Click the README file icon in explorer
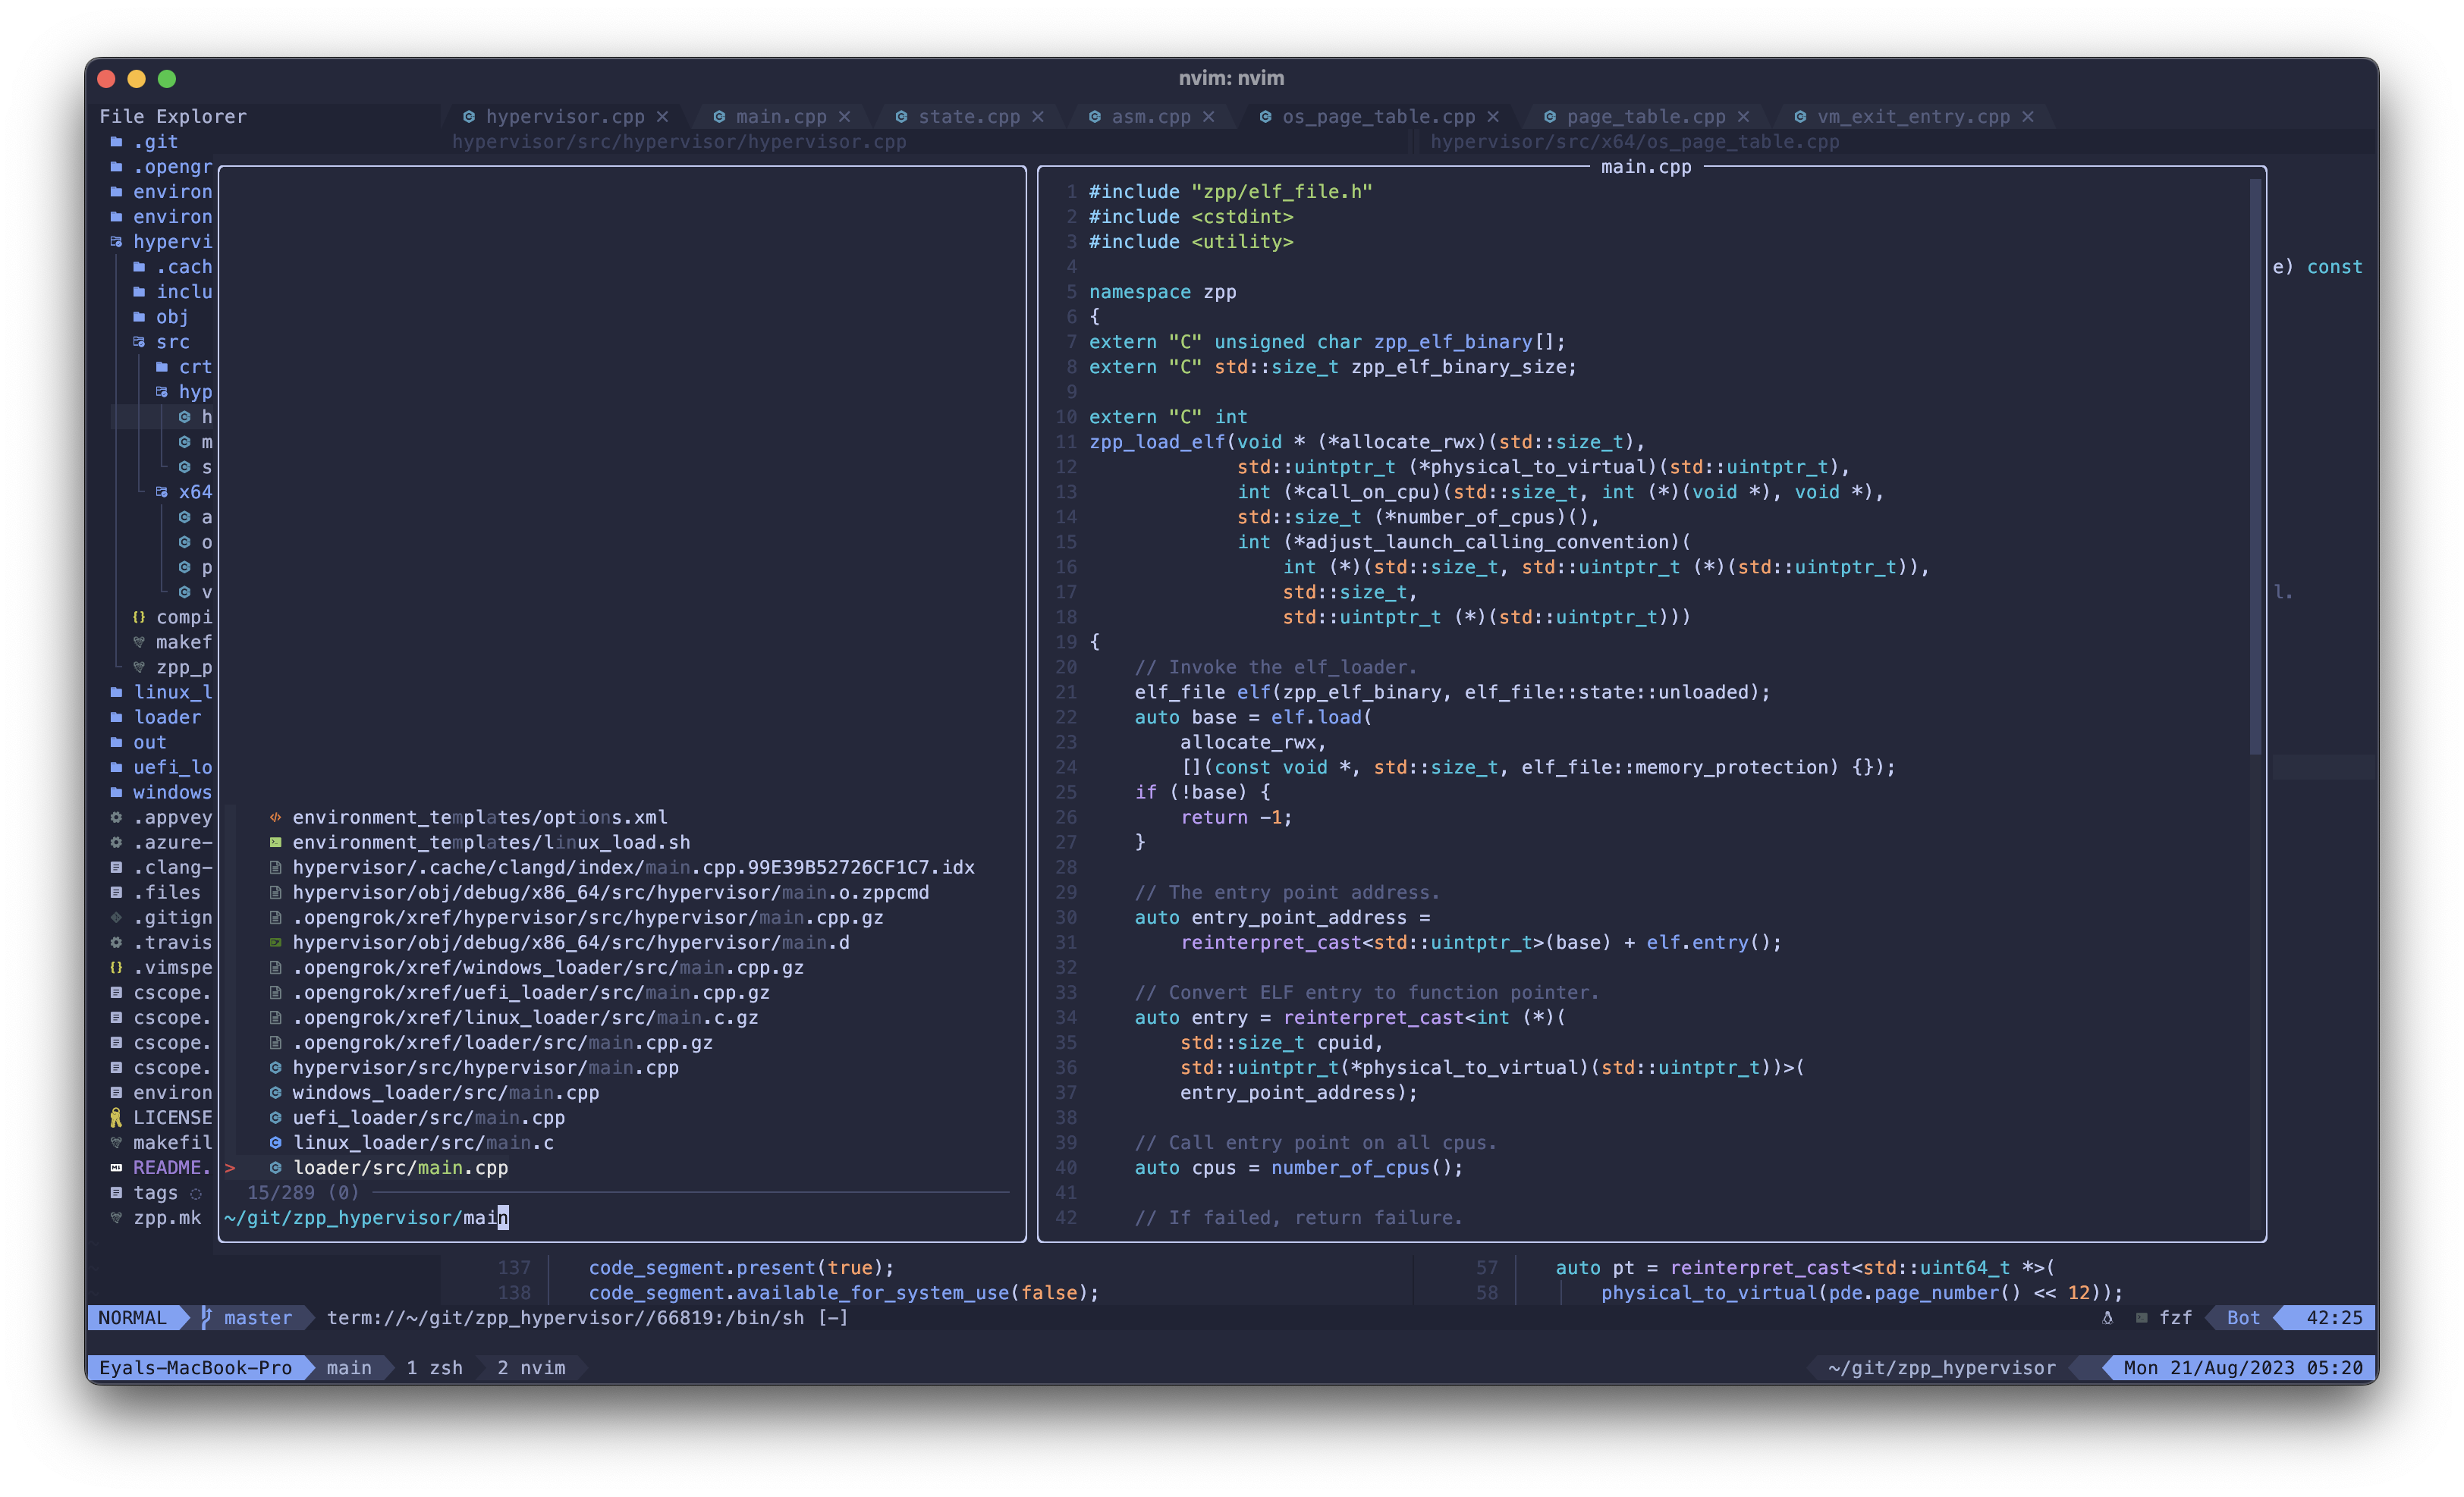Screen dimensions: 2464x1497 tap(116, 1167)
